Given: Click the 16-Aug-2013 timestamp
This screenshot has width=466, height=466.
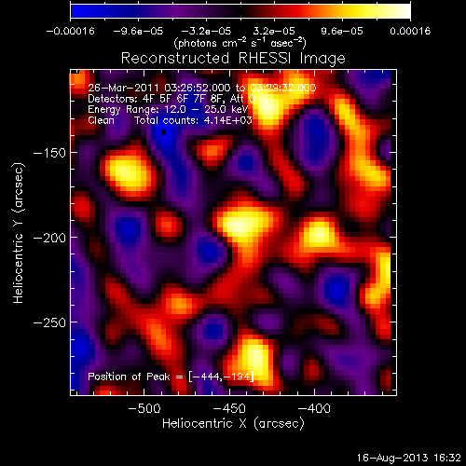Looking at the screenshot, I should click(409, 458).
